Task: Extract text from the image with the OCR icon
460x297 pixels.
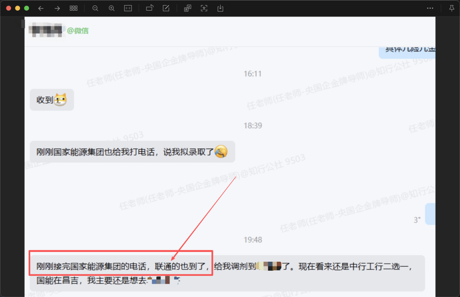Action: coord(204,8)
